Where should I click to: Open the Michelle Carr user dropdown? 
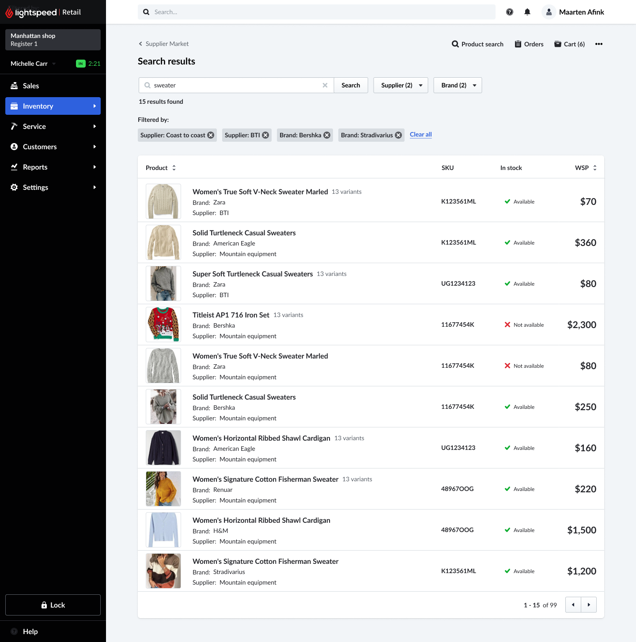(33, 64)
